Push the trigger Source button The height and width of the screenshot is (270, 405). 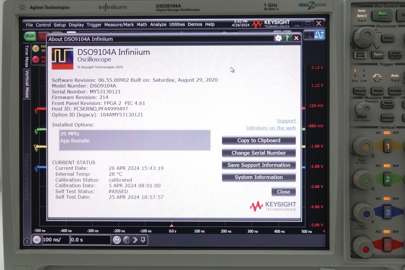(x=360, y=91)
